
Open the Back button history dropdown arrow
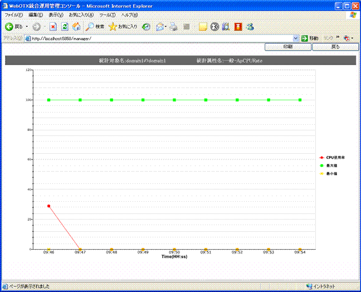pyautogui.click(x=27, y=26)
